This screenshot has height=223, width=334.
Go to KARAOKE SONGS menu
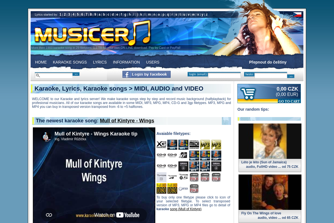point(70,62)
